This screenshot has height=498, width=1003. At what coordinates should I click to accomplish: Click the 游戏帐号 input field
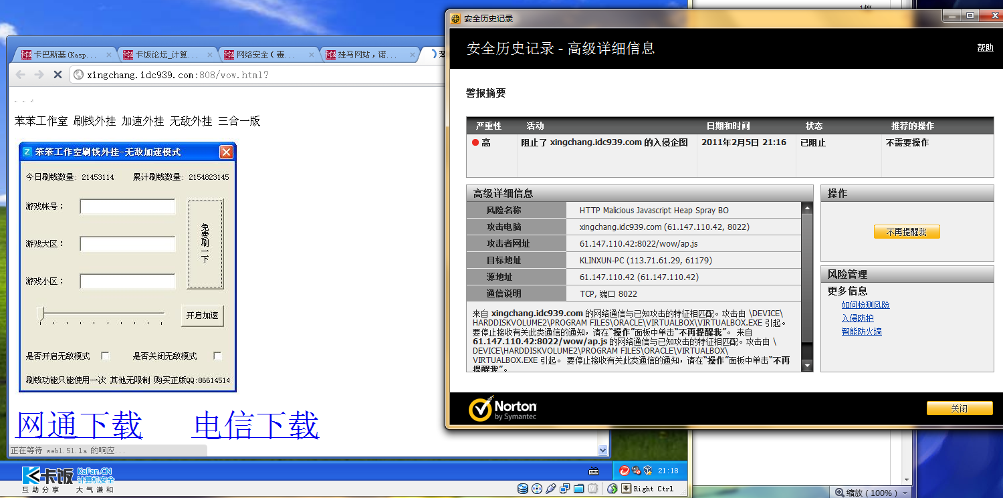pyautogui.click(x=128, y=207)
